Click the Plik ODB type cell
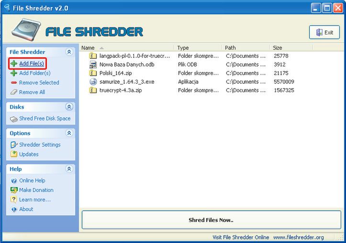Screen dimensions: 346x243 pos(187,64)
